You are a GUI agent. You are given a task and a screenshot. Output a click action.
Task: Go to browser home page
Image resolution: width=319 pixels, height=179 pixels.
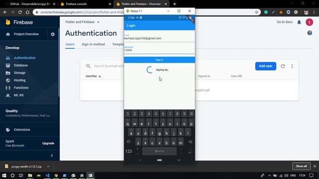click(27, 12)
